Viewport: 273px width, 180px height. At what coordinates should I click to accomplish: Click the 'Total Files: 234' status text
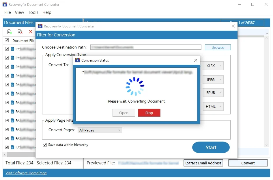coord(19,163)
